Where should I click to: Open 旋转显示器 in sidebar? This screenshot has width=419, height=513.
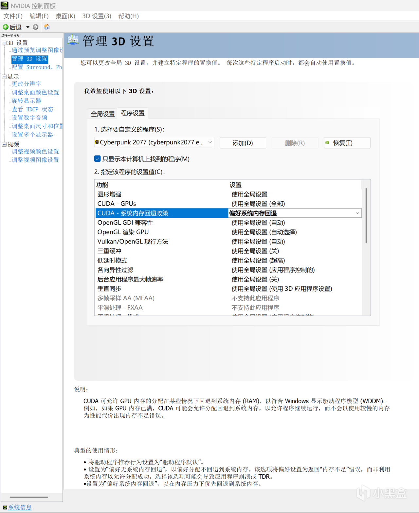pos(27,101)
